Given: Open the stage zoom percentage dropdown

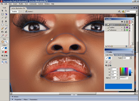Looking at the screenshot, I should 136,11.
